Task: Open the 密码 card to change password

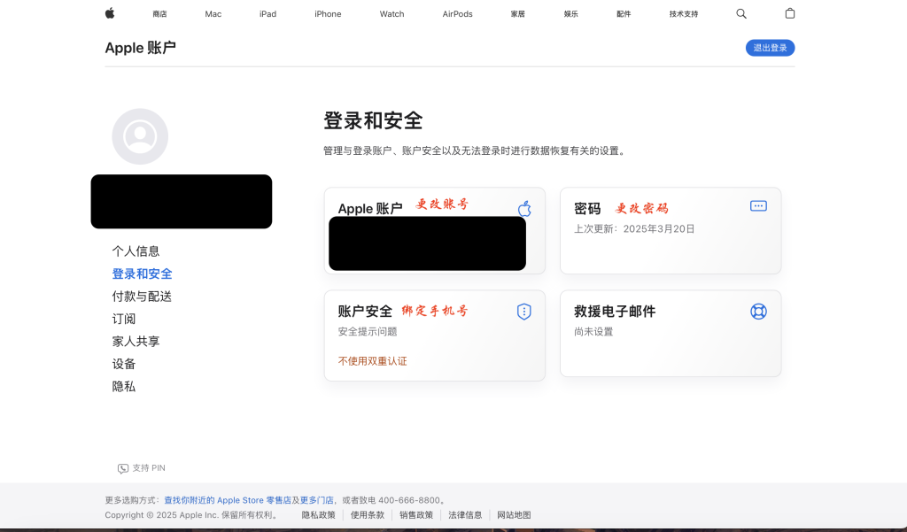Action: pyautogui.click(x=670, y=231)
